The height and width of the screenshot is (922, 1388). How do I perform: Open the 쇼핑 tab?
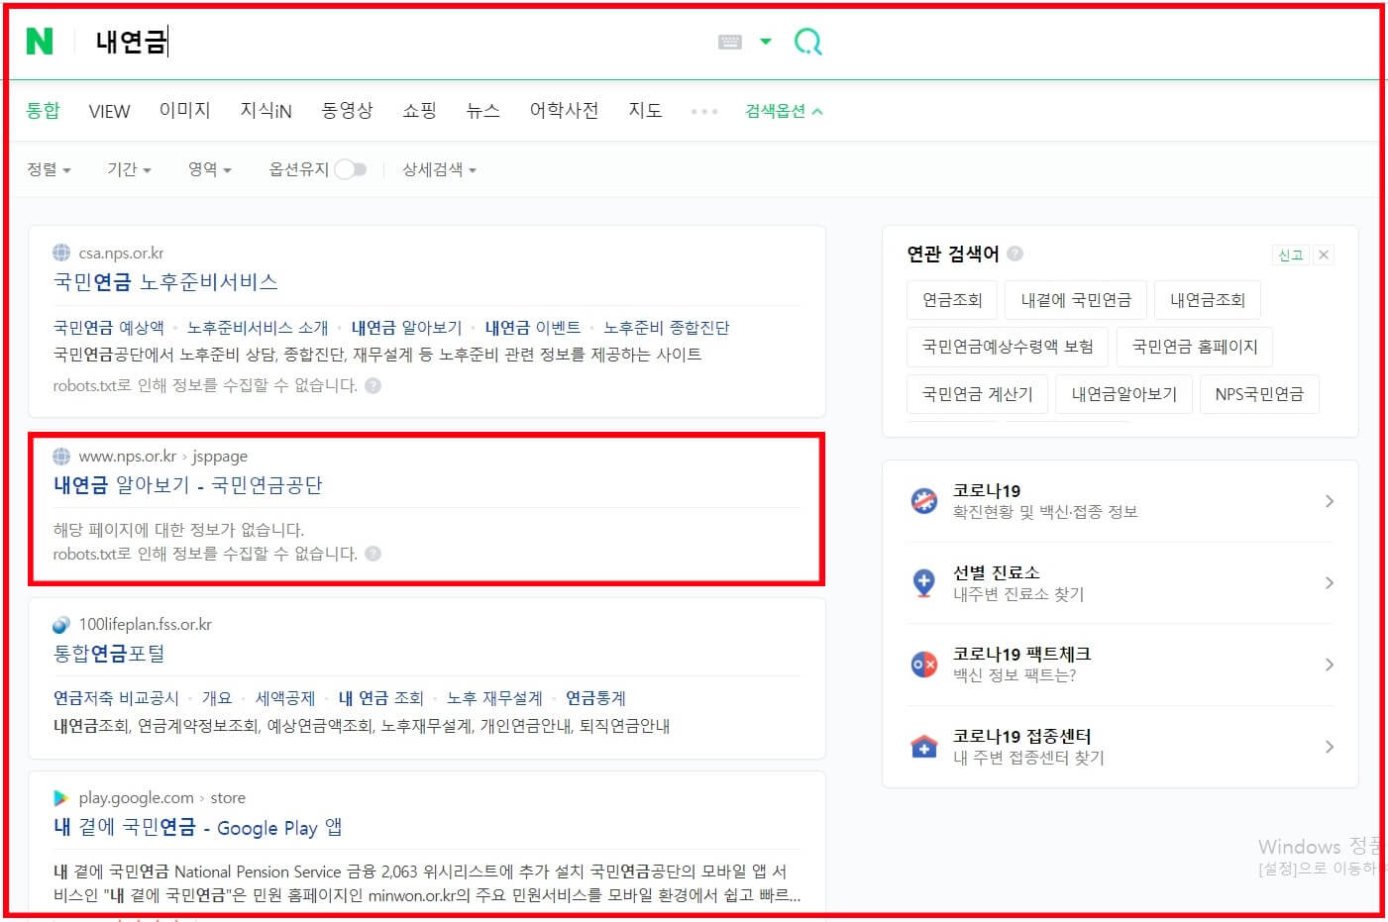coord(419,110)
